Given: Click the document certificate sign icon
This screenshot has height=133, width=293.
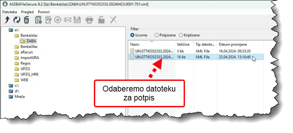Looking at the screenshot, I should pyautogui.click(x=38, y=20).
